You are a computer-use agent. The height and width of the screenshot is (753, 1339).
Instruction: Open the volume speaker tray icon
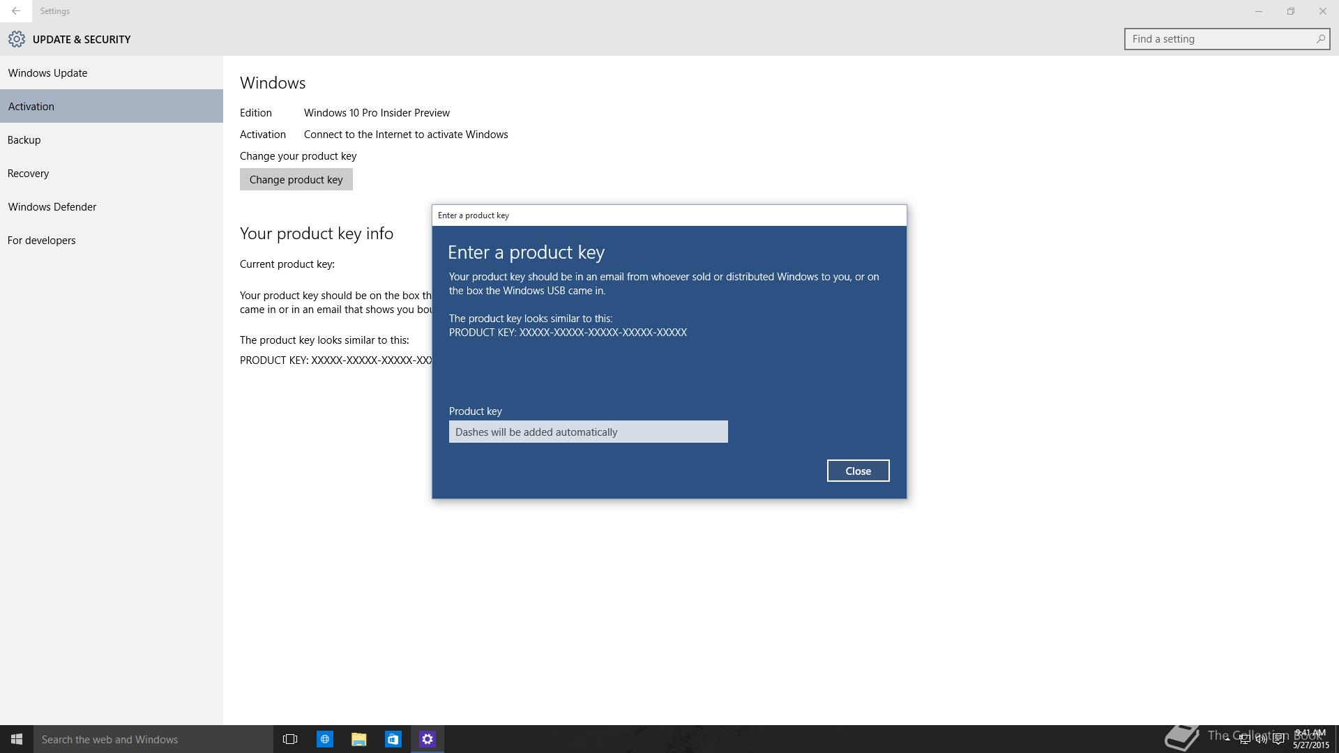(x=1261, y=739)
